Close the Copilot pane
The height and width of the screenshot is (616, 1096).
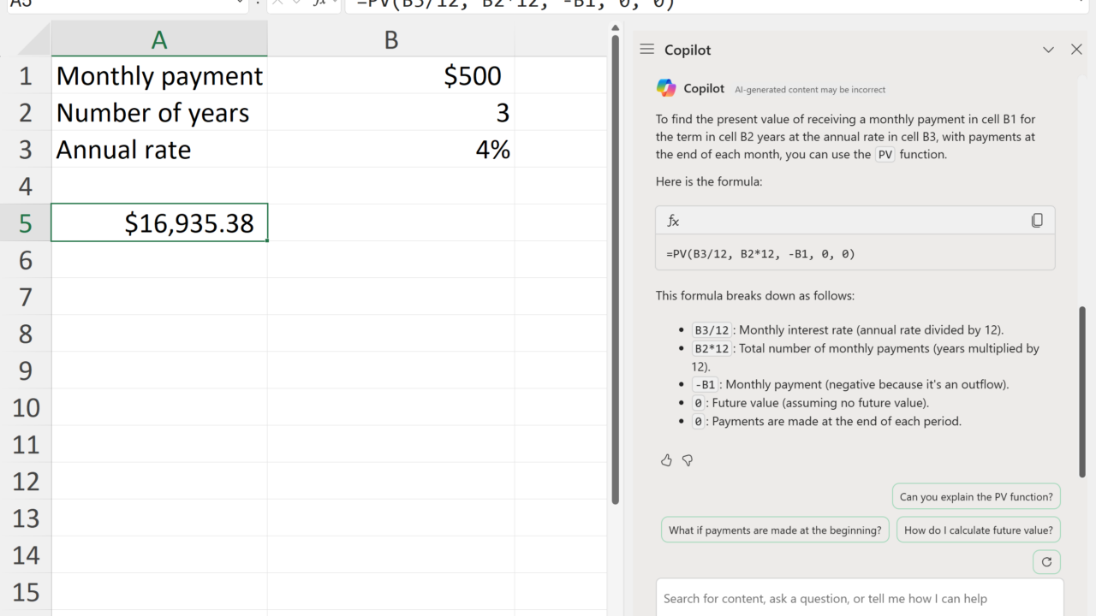pos(1076,50)
